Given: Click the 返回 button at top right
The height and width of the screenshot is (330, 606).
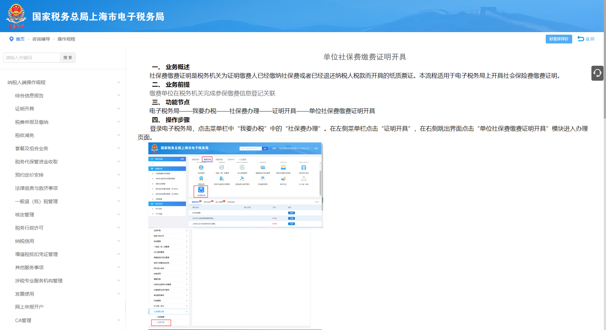Looking at the screenshot, I should pyautogui.click(x=586, y=39).
